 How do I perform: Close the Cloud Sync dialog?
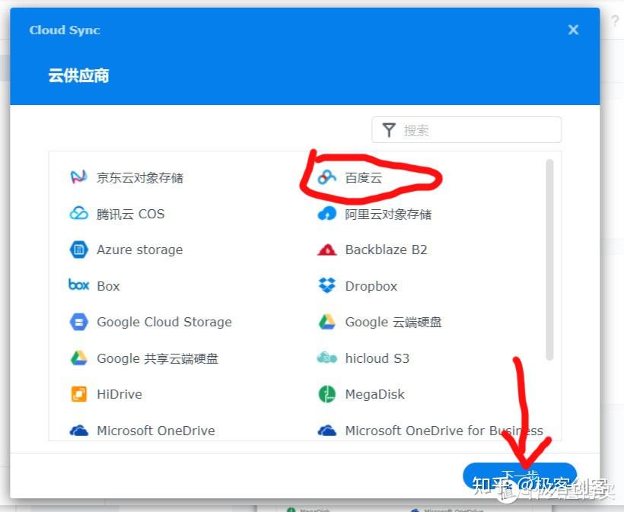(573, 30)
